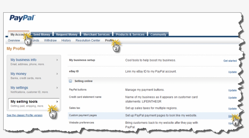Viewport: 249px width, 138px height.
Task: Open the Products & Services tab
Action: pos(130,34)
